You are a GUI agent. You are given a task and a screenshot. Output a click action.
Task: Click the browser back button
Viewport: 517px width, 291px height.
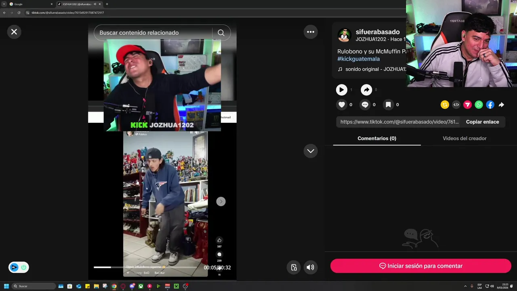(x=4, y=13)
